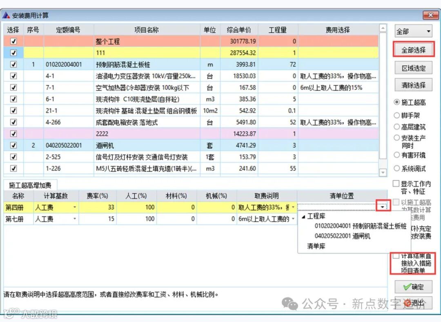Uncheck the 整个工程 row checkbox
The image size is (441, 322).
pos(13,41)
